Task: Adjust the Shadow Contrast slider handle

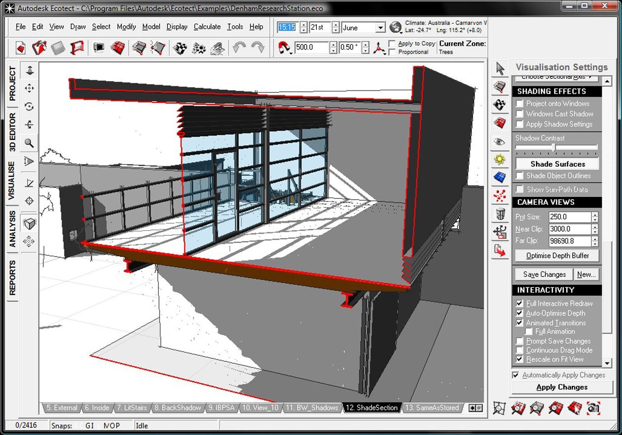Action: click(x=554, y=147)
